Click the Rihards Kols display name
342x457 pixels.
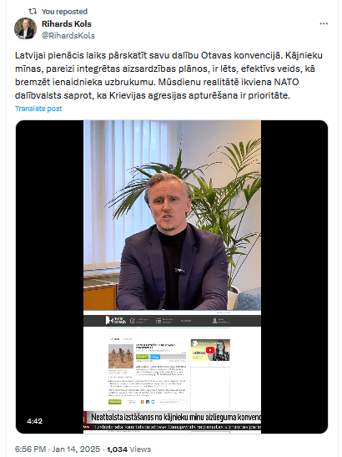(x=67, y=24)
